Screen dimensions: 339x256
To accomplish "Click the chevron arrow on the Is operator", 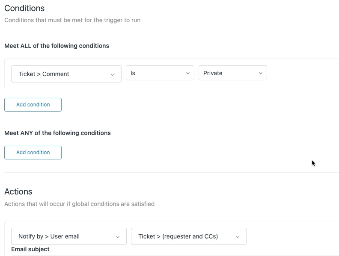I will [x=187, y=74].
